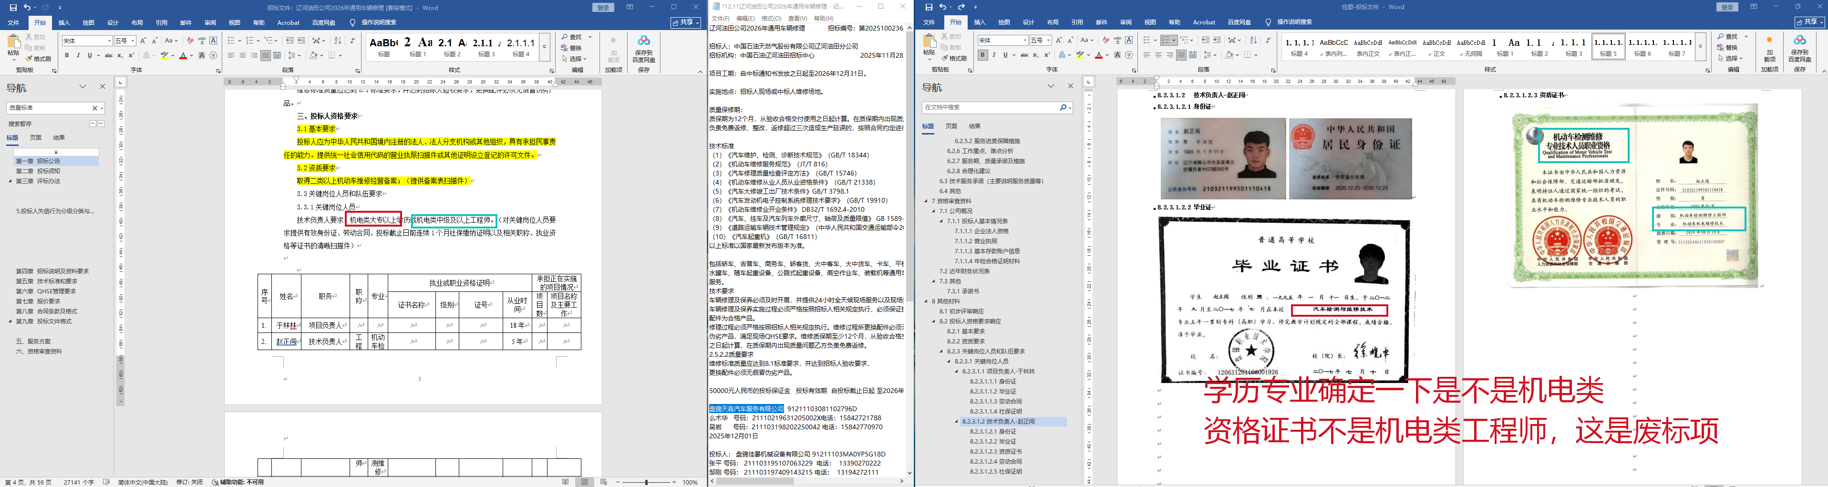Collapse 7 资格审查资料 heading in right navigation

(x=927, y=201)
